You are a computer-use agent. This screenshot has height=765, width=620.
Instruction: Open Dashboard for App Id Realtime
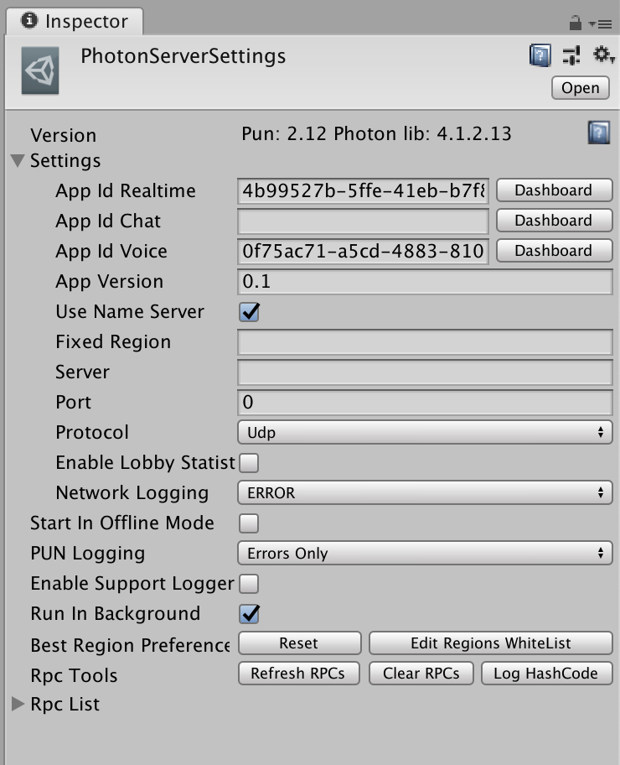click(554, 190)
